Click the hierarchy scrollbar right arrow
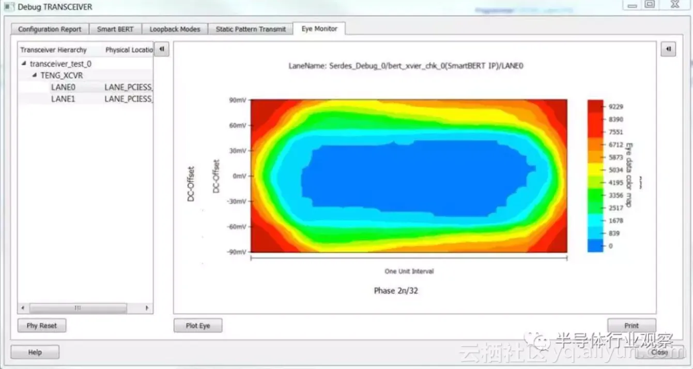The height and width of the screenshot is (369, 693). pyautogui.click(x=147, y=308)
